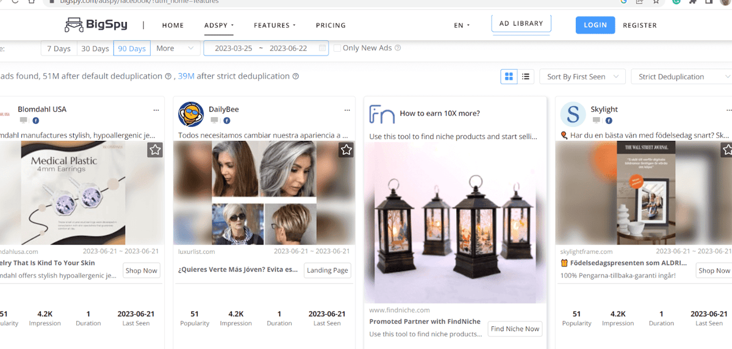Open the skylightframe.com link

586,251
